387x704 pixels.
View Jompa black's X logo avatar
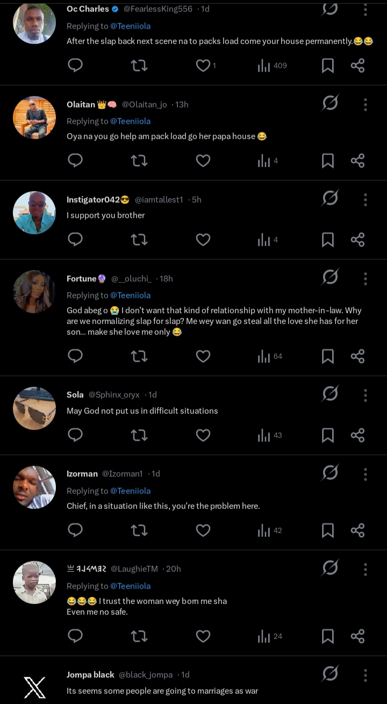pos(34,687)
